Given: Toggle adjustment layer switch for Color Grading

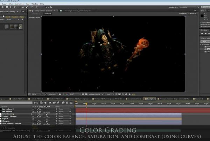Looking at the screenshot, I should [47, 114].
